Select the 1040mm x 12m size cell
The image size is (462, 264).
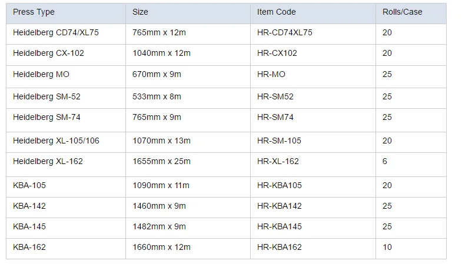click(161, 53)
